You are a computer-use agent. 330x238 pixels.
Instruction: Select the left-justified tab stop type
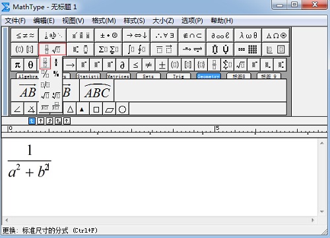pyautogui.click(x=32, y=121)
